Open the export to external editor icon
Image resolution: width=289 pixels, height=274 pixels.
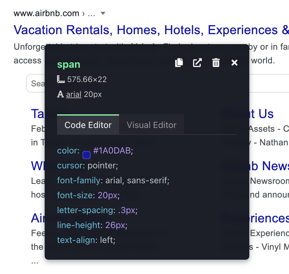(x=198, y=62)
